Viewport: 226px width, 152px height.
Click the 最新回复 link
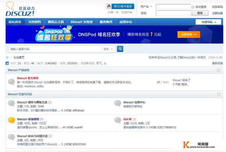(x=217, y=63)
